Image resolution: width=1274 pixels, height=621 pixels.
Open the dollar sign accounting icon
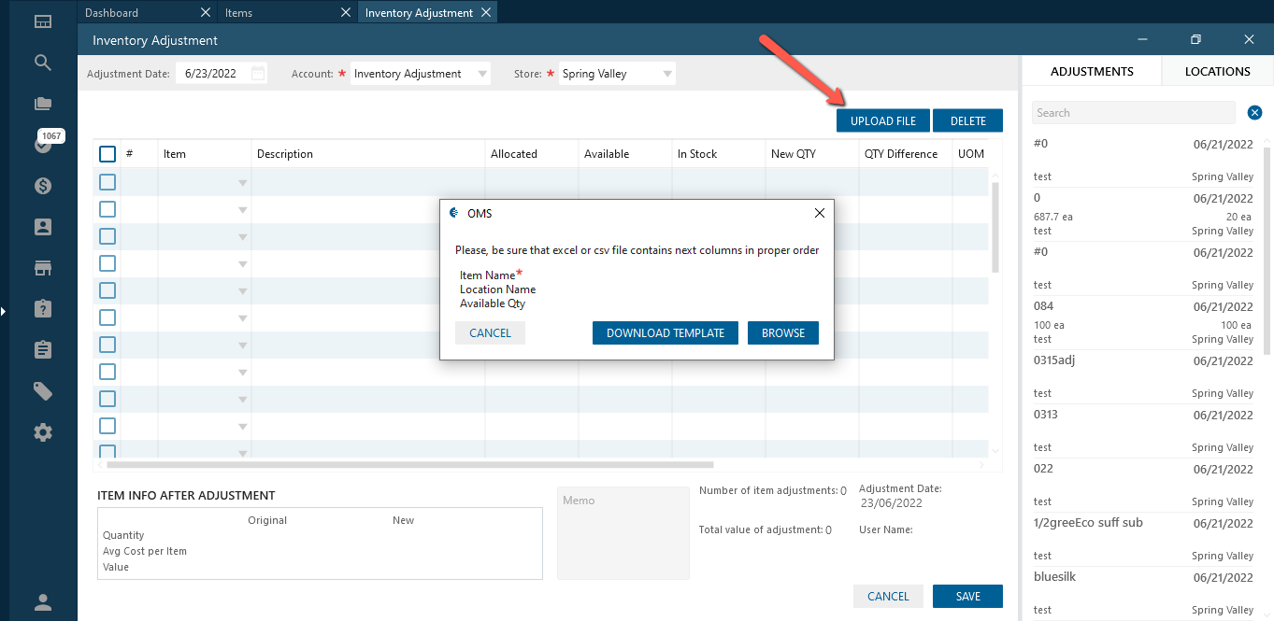42,186
